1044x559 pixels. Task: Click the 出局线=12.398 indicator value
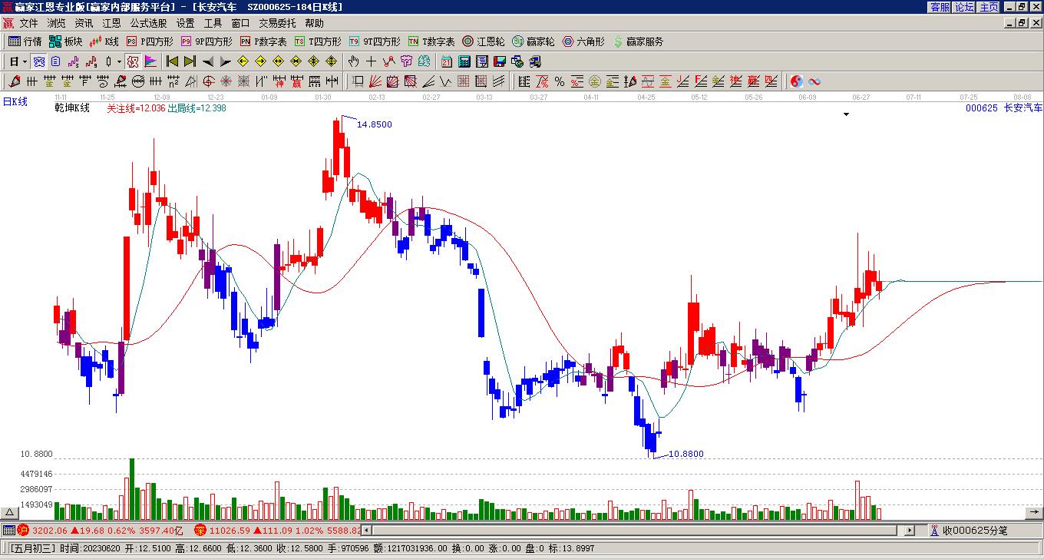pos(197,108)
